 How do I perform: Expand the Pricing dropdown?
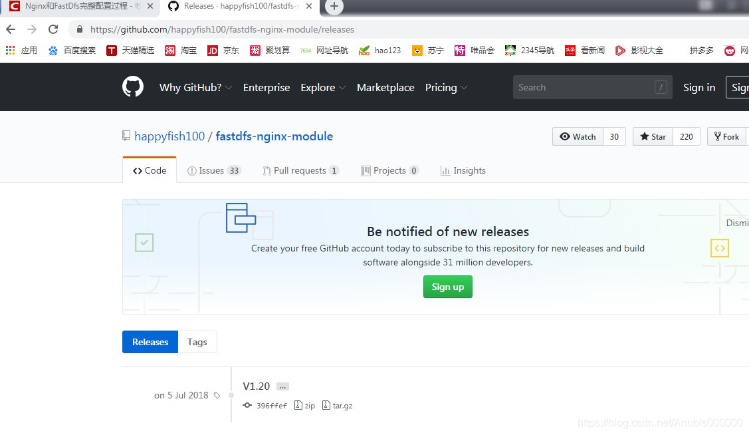tap(446, 88)
